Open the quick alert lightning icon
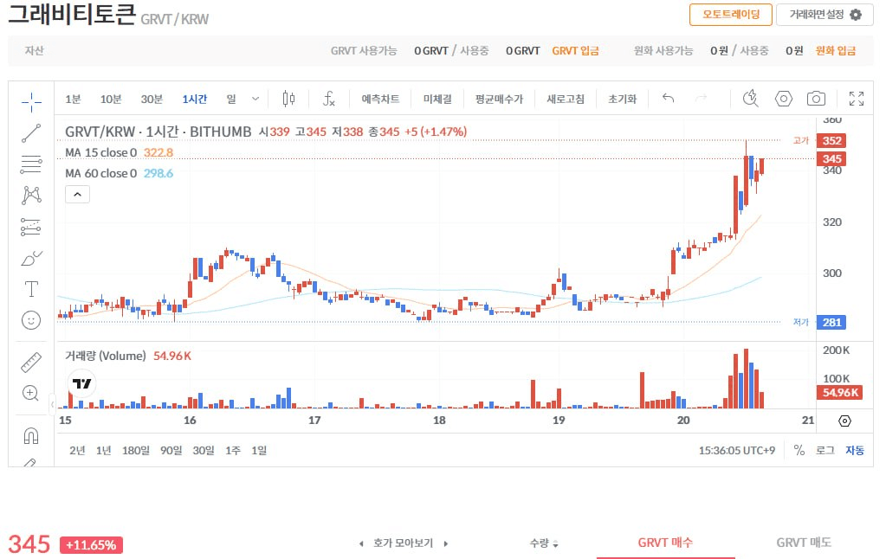Image resolution: width=886 pixels, height=559 pixels. [750, 99]
